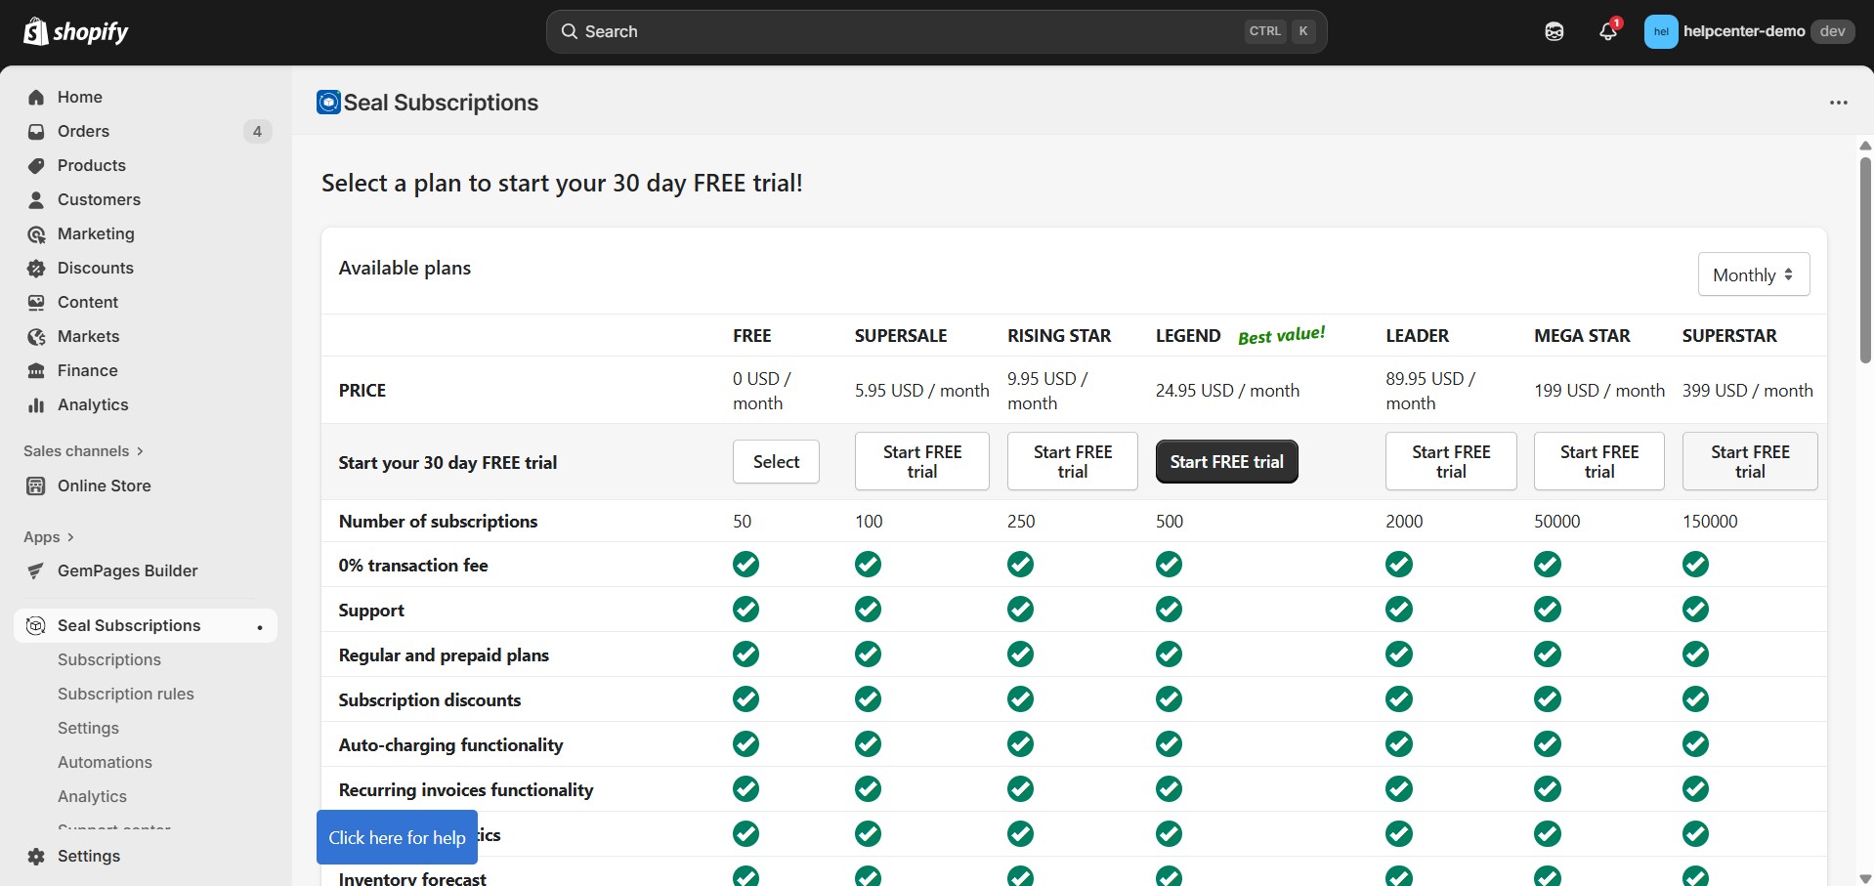Click the blue Click here for help button
The height and width of the screenshot is (886, 1874).
(396, 837)
